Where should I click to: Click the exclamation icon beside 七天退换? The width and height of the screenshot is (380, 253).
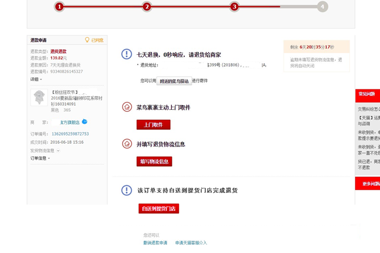(126, 54)
